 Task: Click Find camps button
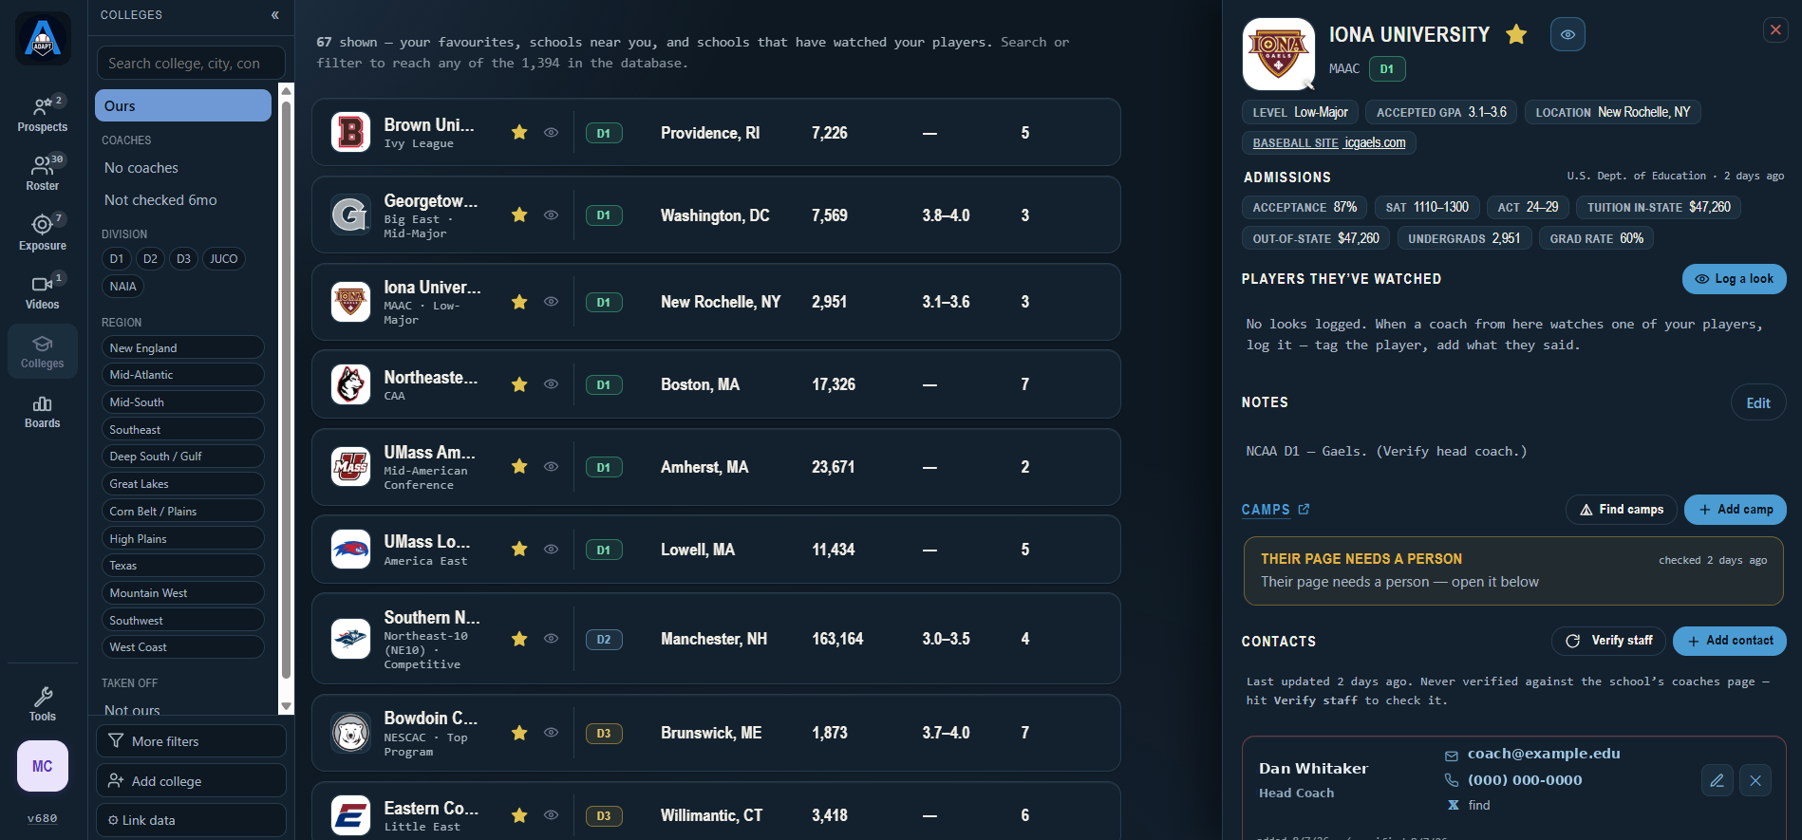(1622, 510)
